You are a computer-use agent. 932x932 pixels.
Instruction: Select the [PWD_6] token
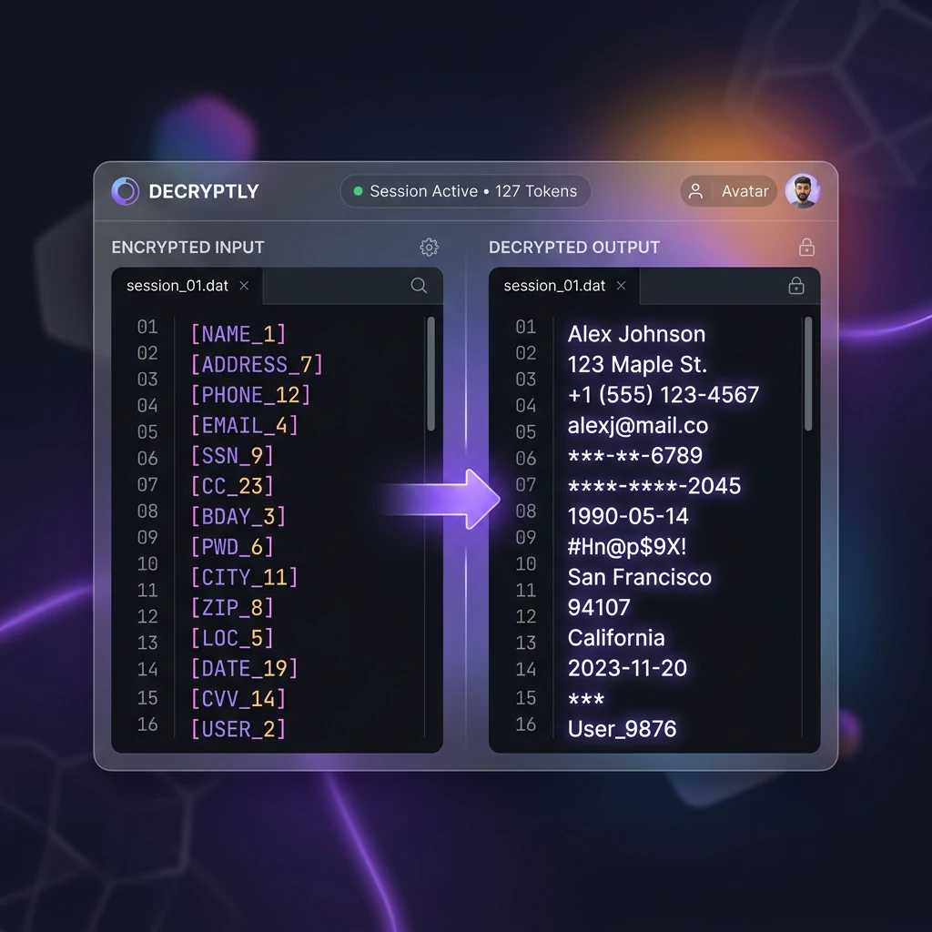pos(232,547)
